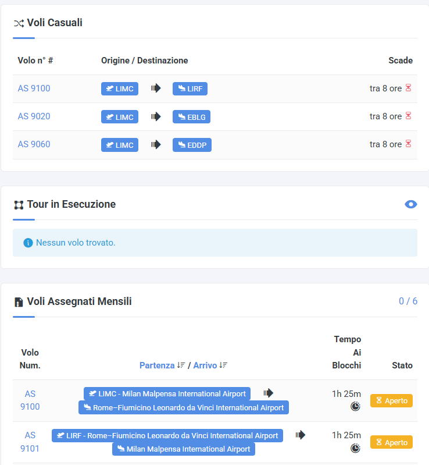
Task: Click the 0 / 6 monthly flights counter
Action: pyautogui.click(x=407, y=301)
